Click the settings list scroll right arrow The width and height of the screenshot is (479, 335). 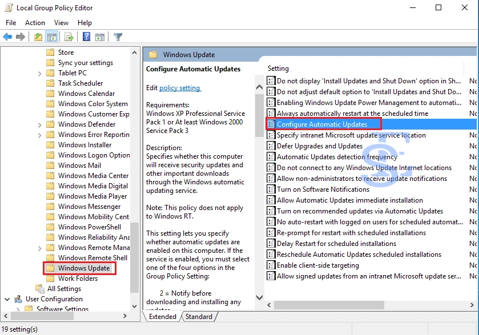point(472,305)
